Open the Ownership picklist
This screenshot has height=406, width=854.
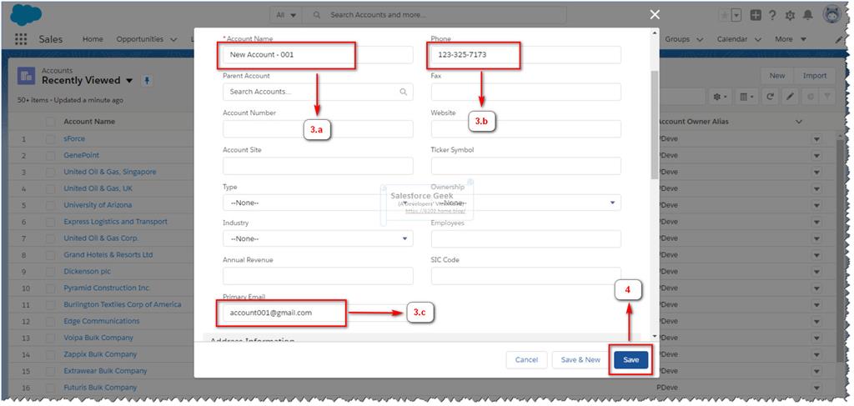526,203
